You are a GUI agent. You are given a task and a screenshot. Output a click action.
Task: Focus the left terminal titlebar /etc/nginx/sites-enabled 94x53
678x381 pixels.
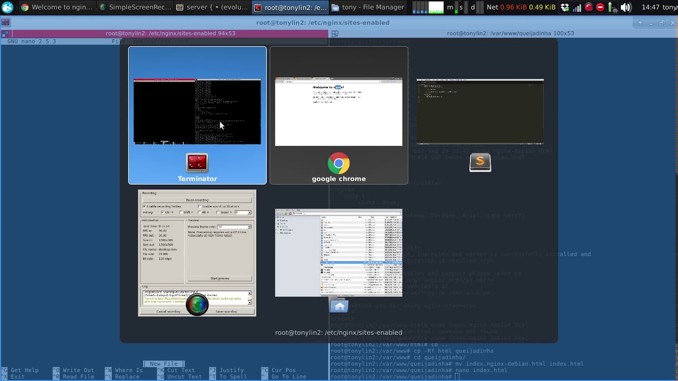click(x=171, y=33)
